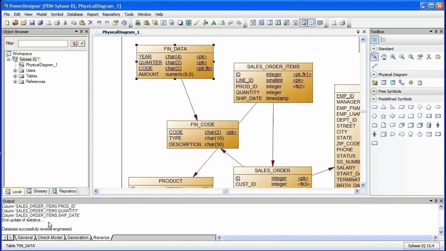The height and width of the screenshot is (251, 446).
Task: Select the Link/Extended Dependency tool
Action: click(x=375, y=66)
